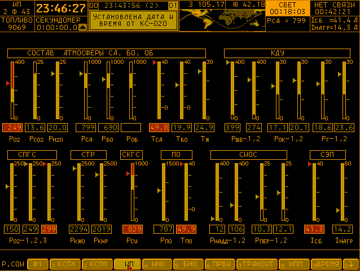
Task: Open the ПРВИ tab
Action: pos(220,264)
